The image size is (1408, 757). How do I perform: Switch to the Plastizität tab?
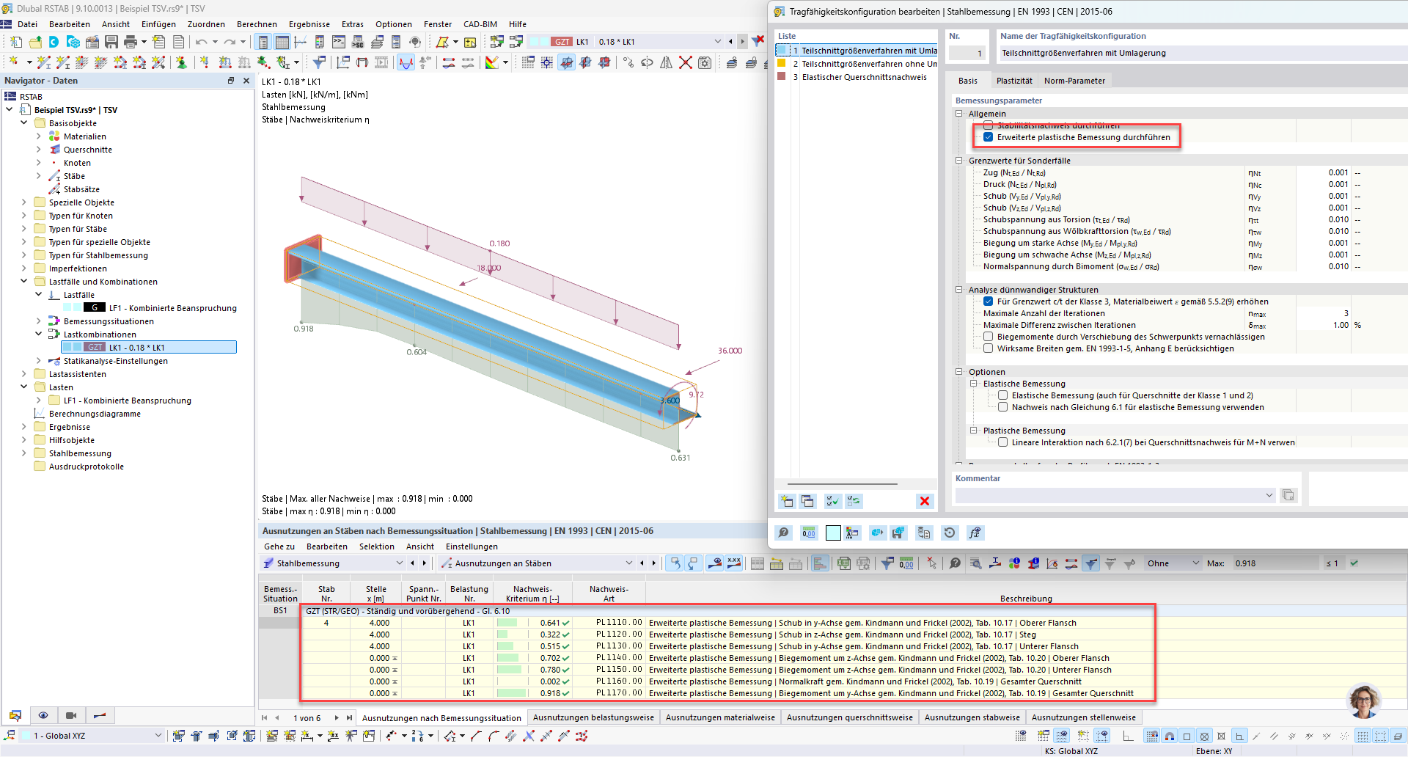click(1013, 81)
